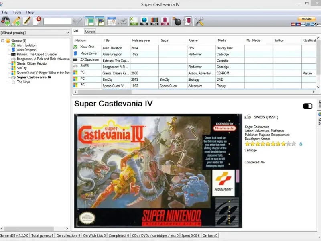Click the toolbar search input field
Image resolution: width=321 pixels, height=241 pixels.
(58, 21)
